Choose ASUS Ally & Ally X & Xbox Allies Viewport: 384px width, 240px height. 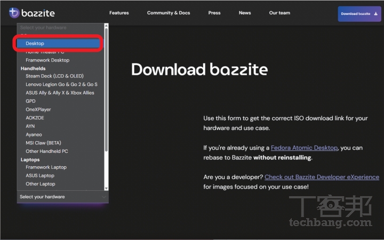[x=60, y=93]
